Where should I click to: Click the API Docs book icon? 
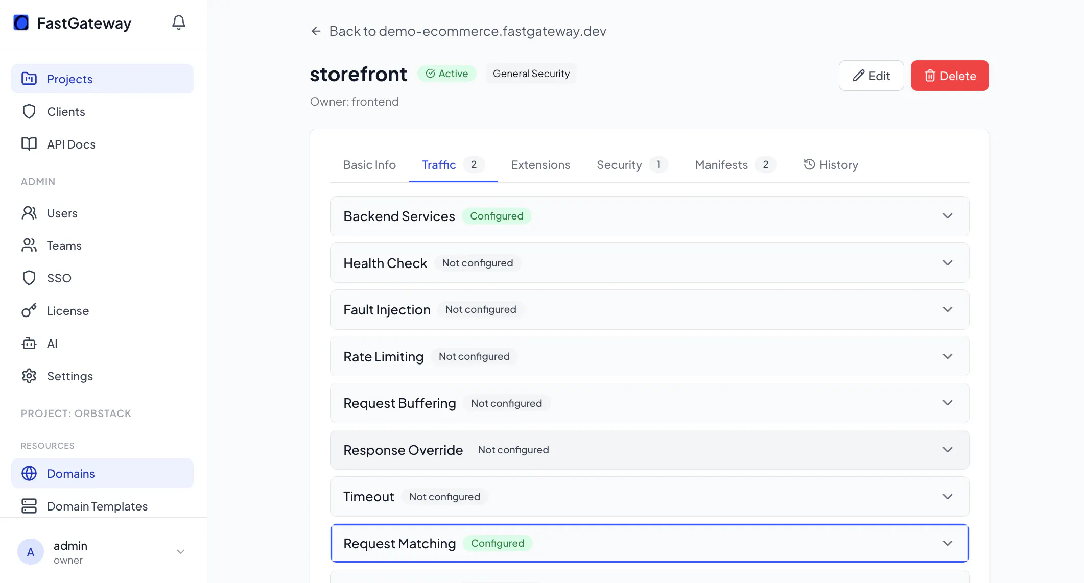pyautogui.click(x=29, y=144)
